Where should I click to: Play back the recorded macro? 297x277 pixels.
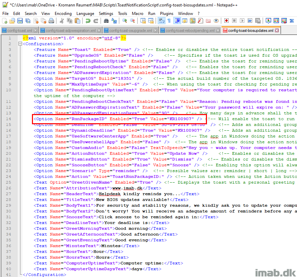click(242, 21)
